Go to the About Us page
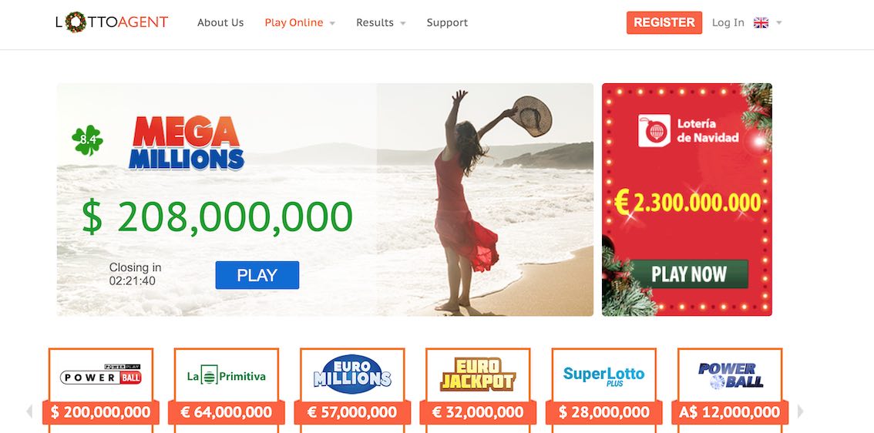Screen dimensions: 874x433 click(x=220, y=23)
